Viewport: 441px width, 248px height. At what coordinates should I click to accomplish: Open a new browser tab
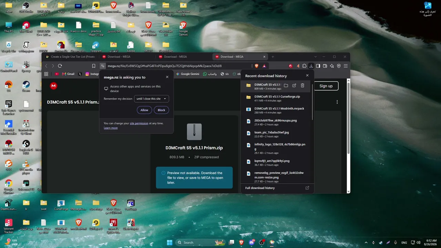[x=273, y=57]
